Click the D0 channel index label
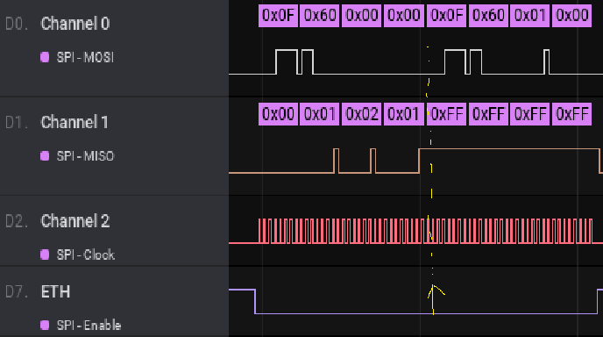Viewport: 603px width, 337px height. (x=16, y=24)
